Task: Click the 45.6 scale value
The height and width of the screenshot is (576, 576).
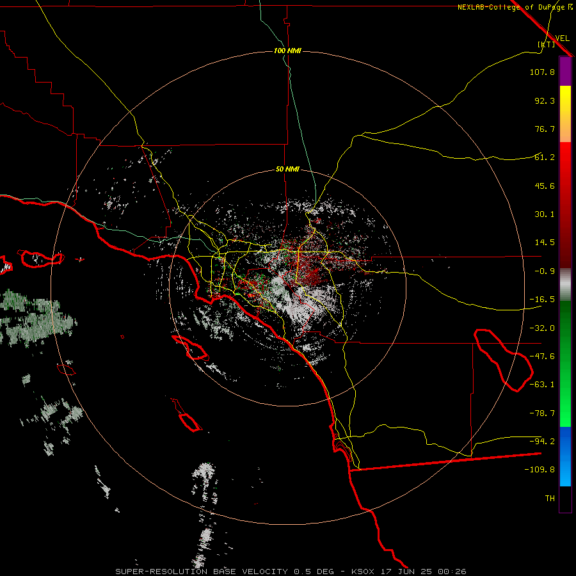Action: pyautogui.click(x=545, y=186)
